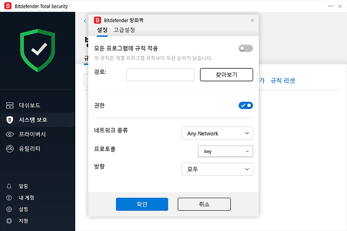Go back using the blue back arrow
The image size is (347, 231).
85,21
